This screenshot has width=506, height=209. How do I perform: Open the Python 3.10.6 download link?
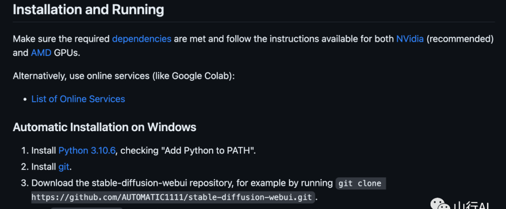click(x=87, y=151)
